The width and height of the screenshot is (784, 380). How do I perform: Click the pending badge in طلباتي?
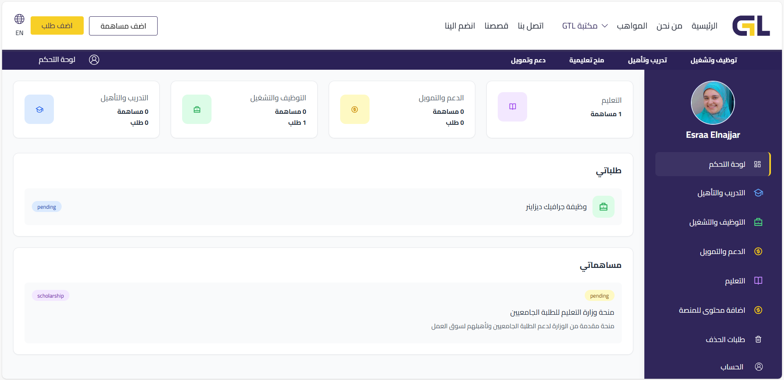[x=47, y=207]
